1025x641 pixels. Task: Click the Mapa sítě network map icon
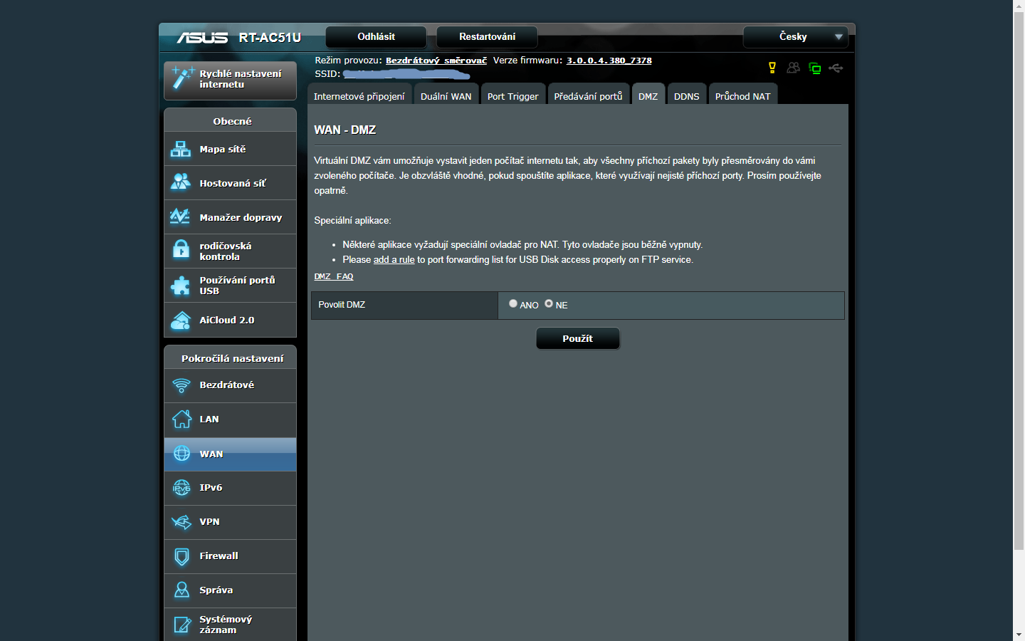(x=181, y=149)
